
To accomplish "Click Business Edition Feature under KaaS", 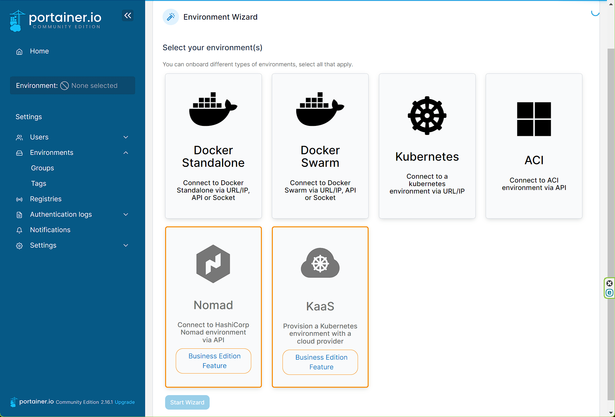I will tap(320, 362).
